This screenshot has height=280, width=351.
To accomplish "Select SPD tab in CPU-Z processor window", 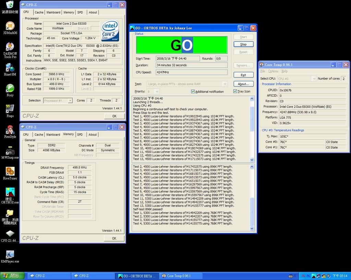I will [x=80, y=13].
